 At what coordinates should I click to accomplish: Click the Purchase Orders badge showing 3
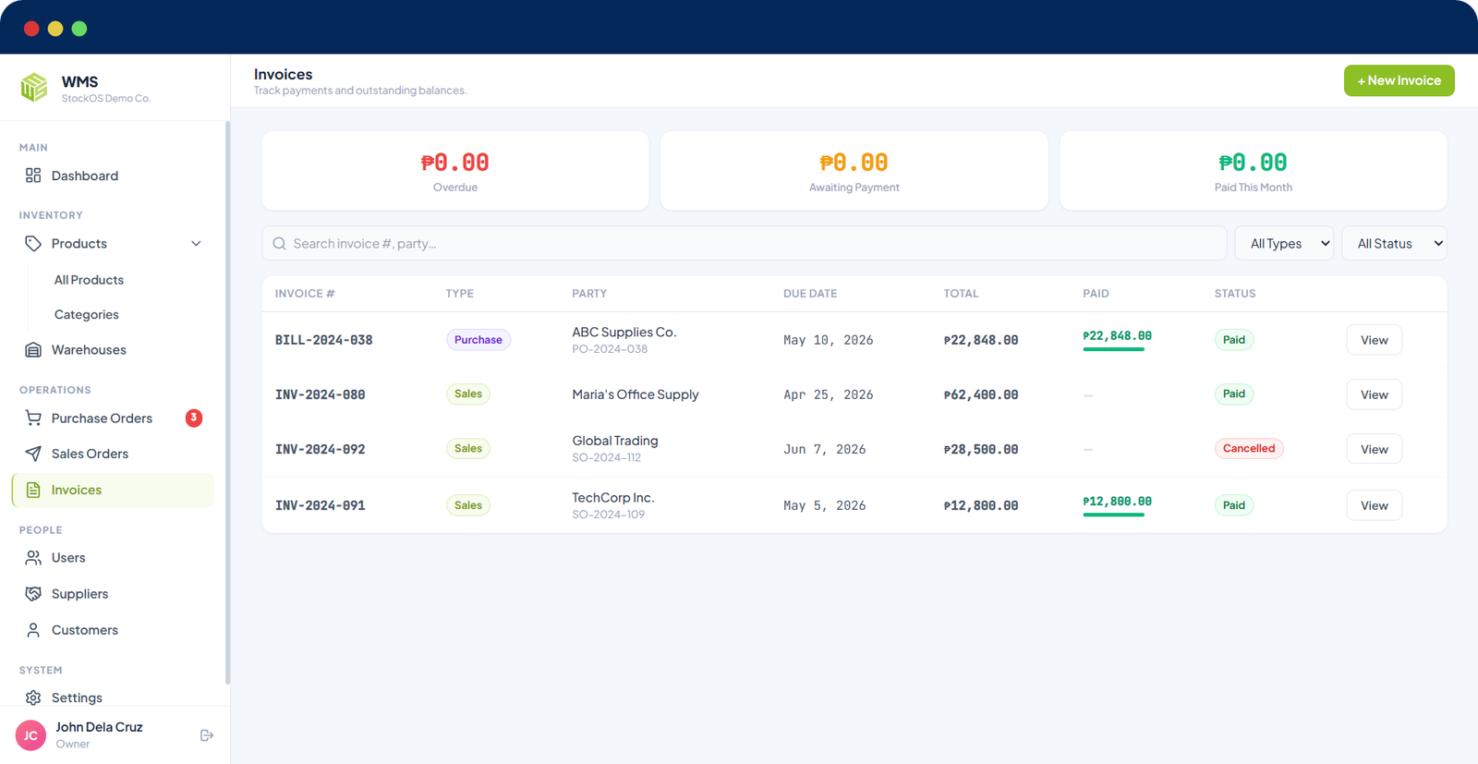194,418
